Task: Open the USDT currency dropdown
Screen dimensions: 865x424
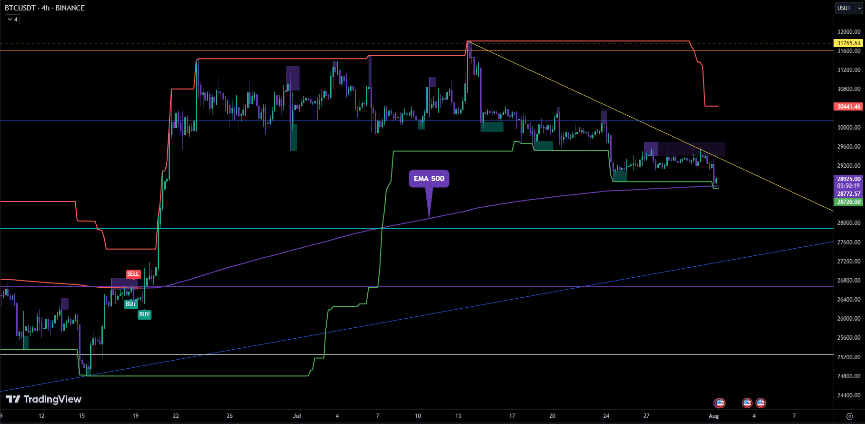Action: 849,8
